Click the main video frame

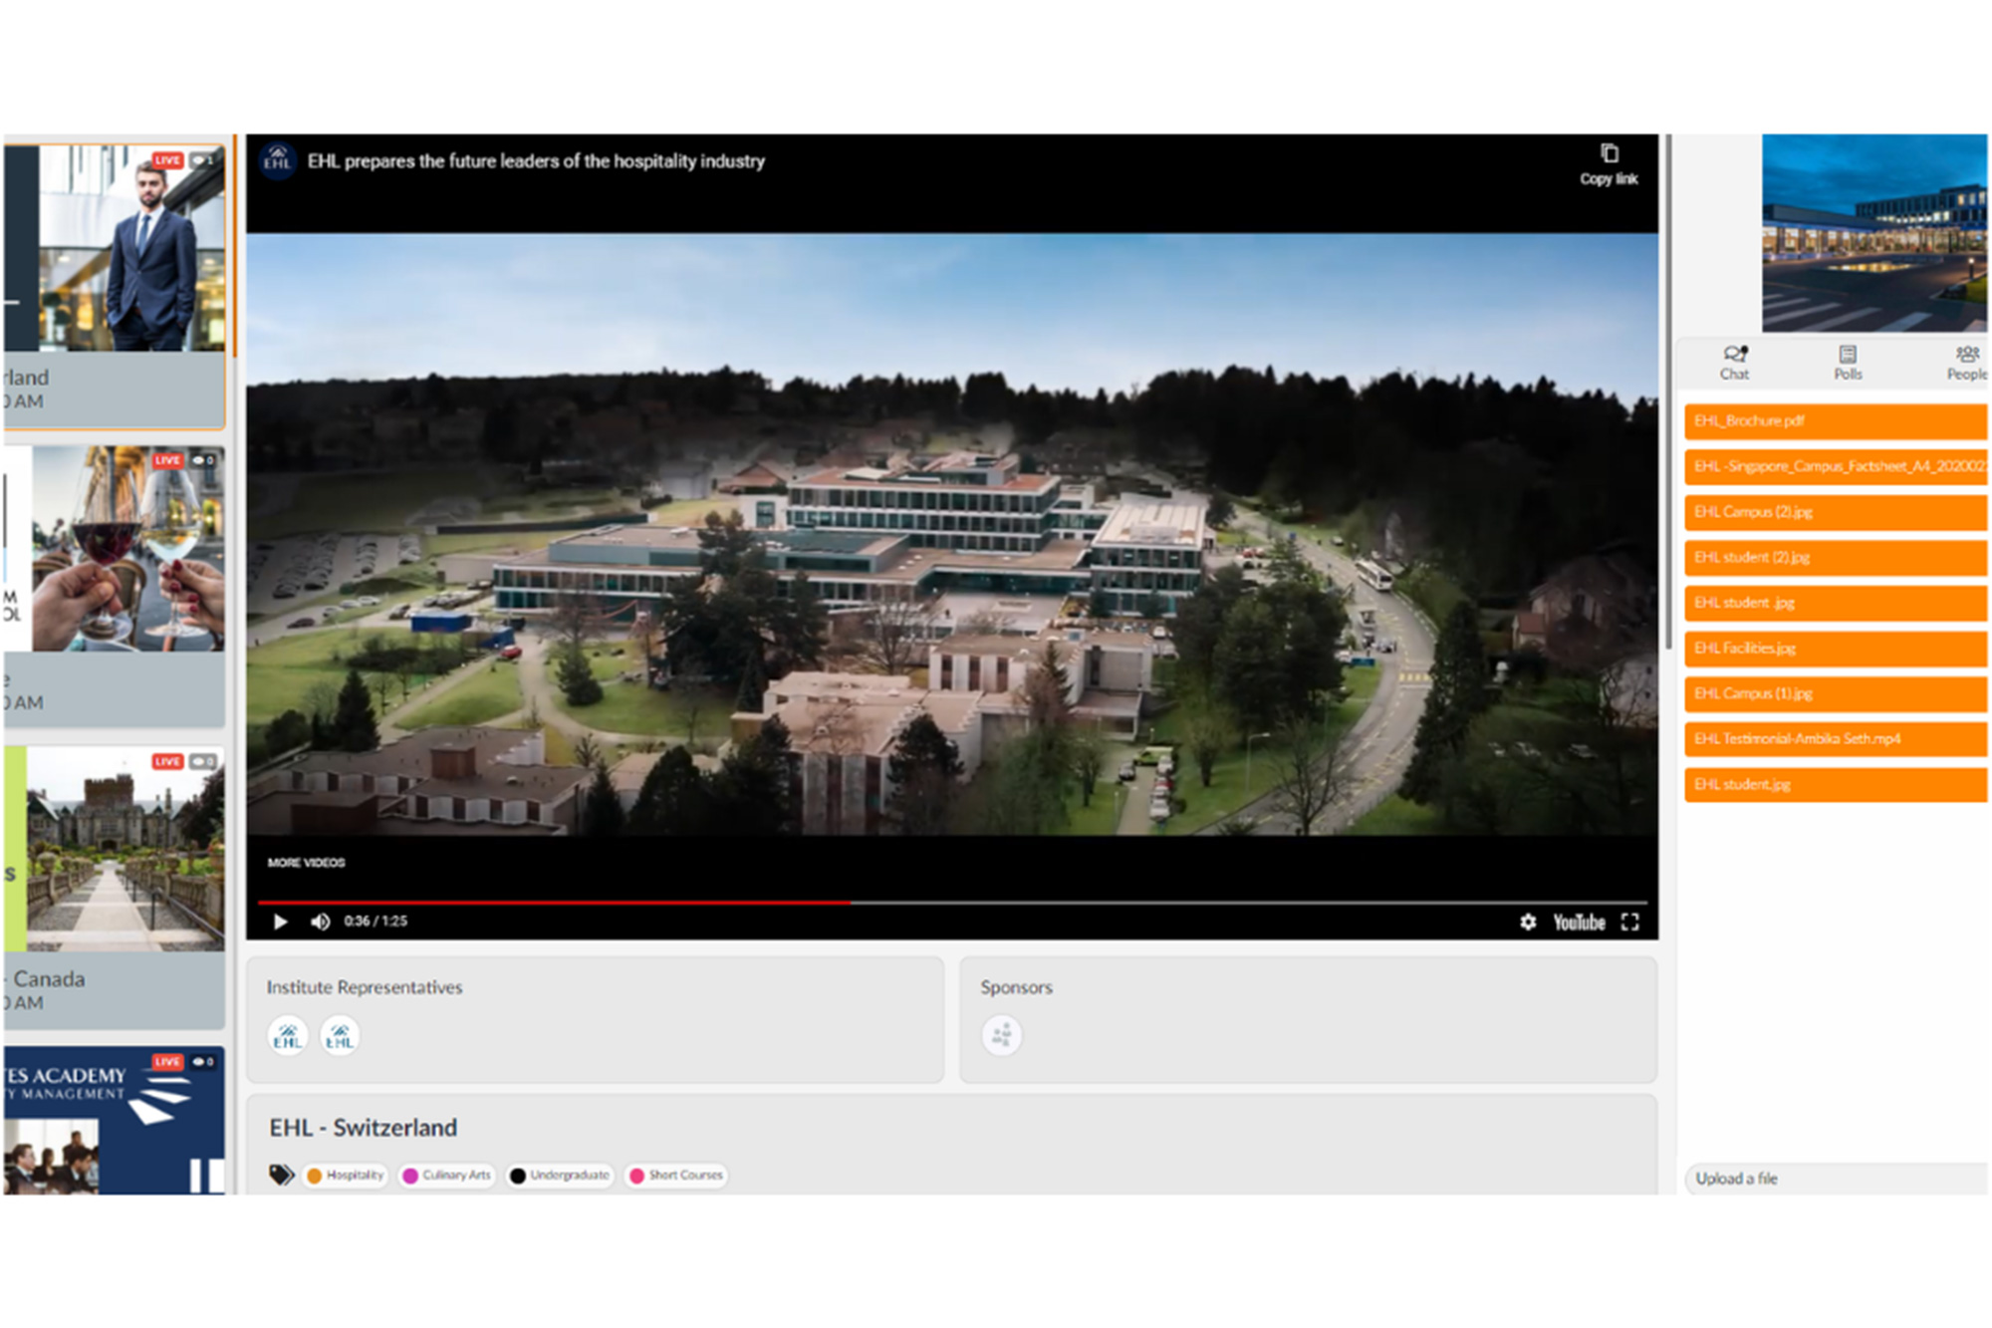pos(952,534)
